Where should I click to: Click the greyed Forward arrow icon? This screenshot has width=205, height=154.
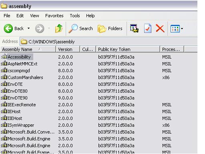pyautogui.click(x=40, y=28)
